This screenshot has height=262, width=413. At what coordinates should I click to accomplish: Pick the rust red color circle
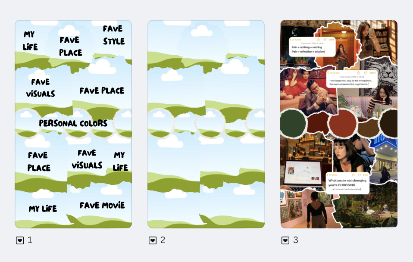tap(342, 124)
